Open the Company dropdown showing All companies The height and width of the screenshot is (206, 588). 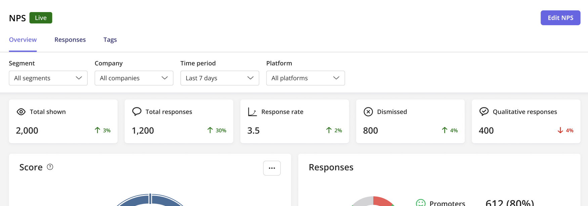(134, 78)
